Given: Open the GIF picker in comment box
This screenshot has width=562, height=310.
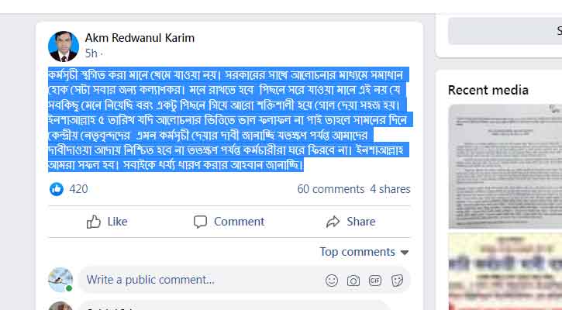Looking at the screenshot, I should click(x=375, y=280).
